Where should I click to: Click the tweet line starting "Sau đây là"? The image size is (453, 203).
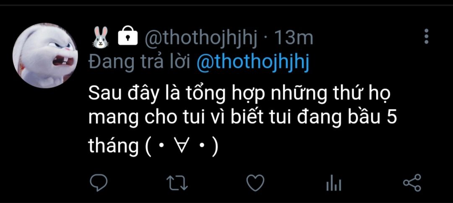(x=240, y=93)
